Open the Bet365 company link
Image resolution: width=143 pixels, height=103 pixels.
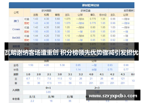coord(16,38)
